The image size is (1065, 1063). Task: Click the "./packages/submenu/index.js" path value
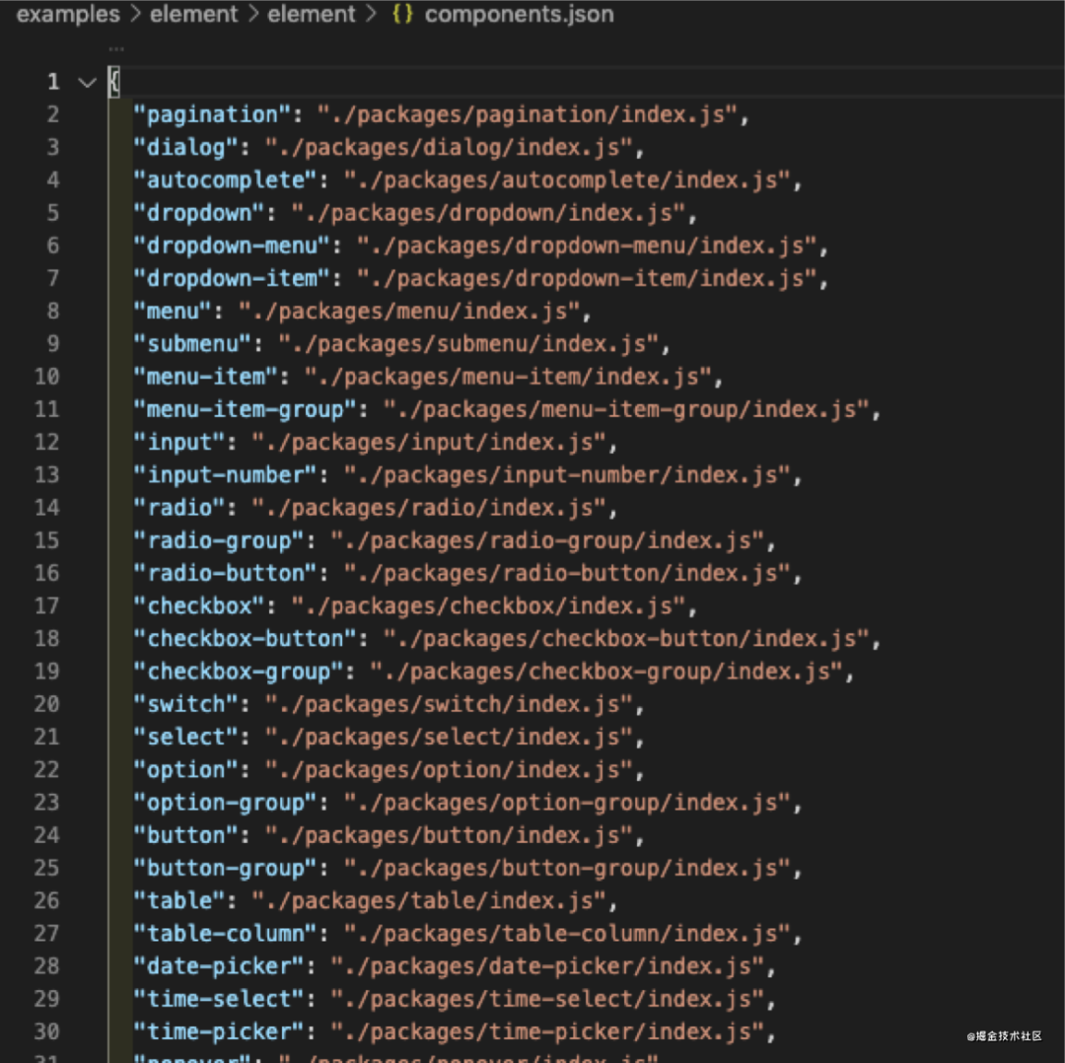[468, 344]
